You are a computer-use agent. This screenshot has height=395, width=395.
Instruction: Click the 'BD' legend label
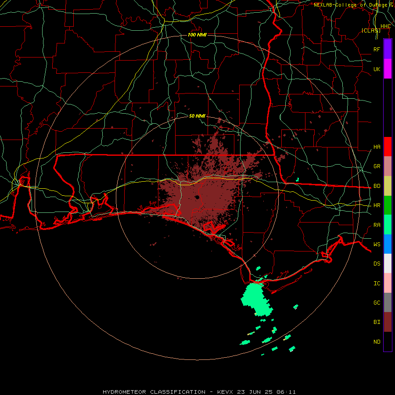(x=377, y=186)
